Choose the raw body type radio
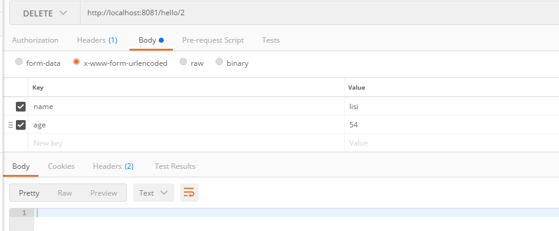Viewport: 559px width, 231px height. click(x=183, y=62)
